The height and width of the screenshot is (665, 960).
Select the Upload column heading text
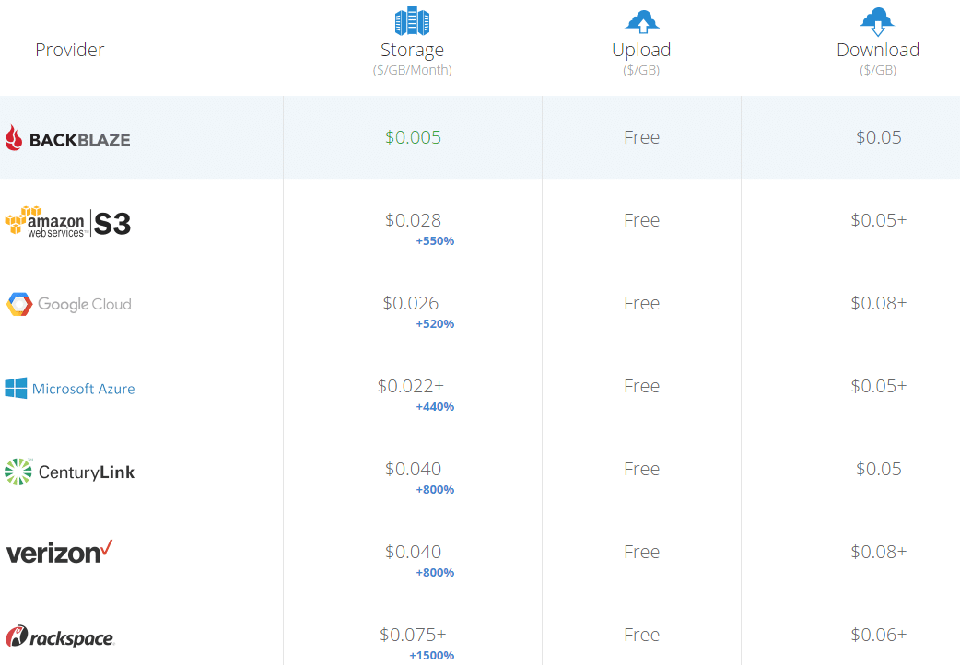pyautogui.click(x=641, y=51)
